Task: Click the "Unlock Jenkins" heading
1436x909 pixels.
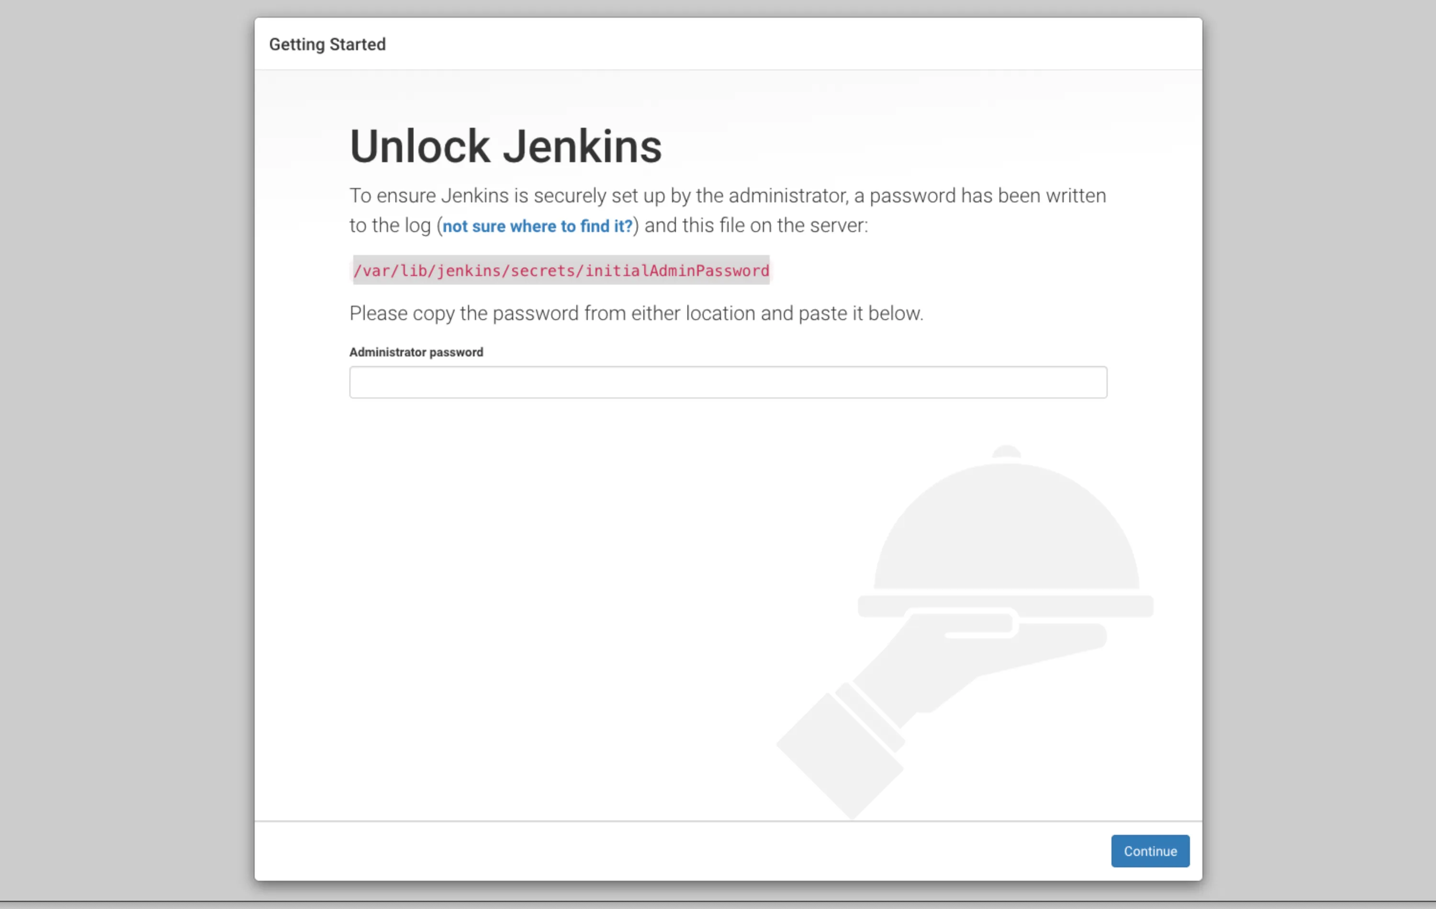Action: 505,146
